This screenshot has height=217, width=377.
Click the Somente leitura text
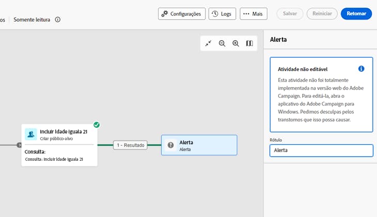coord(32,20)
